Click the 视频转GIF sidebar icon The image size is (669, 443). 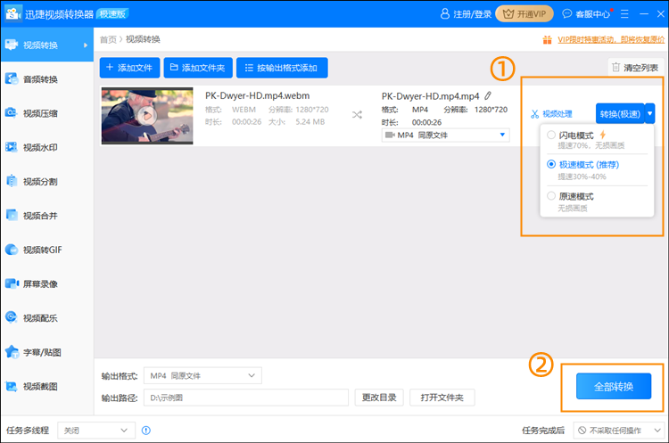(x=11, y=250)
